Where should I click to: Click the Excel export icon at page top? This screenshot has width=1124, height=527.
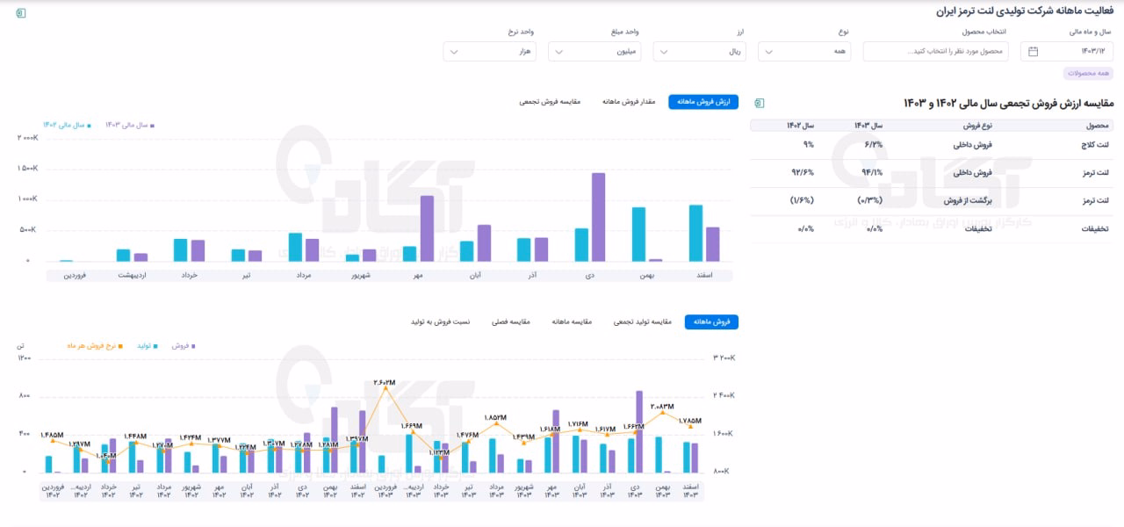(x=21, y=12)
